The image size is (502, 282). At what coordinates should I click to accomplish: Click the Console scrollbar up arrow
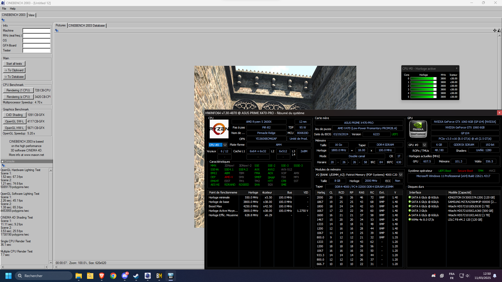(x=51, y=170)
